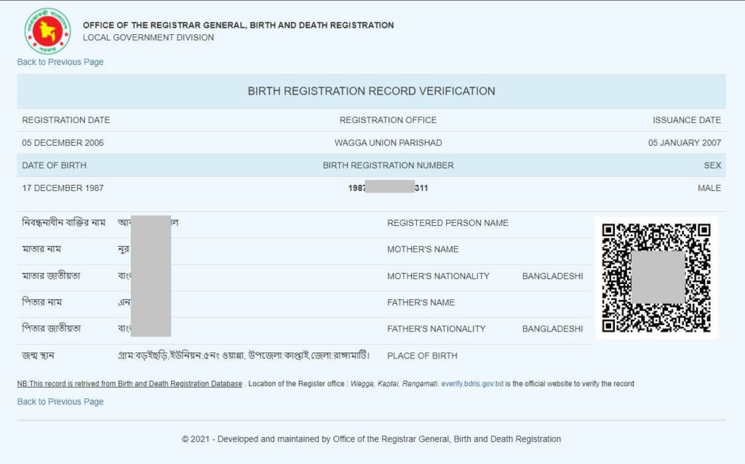Visit the everify.bdris.gov.bd website link

(471, 383)
